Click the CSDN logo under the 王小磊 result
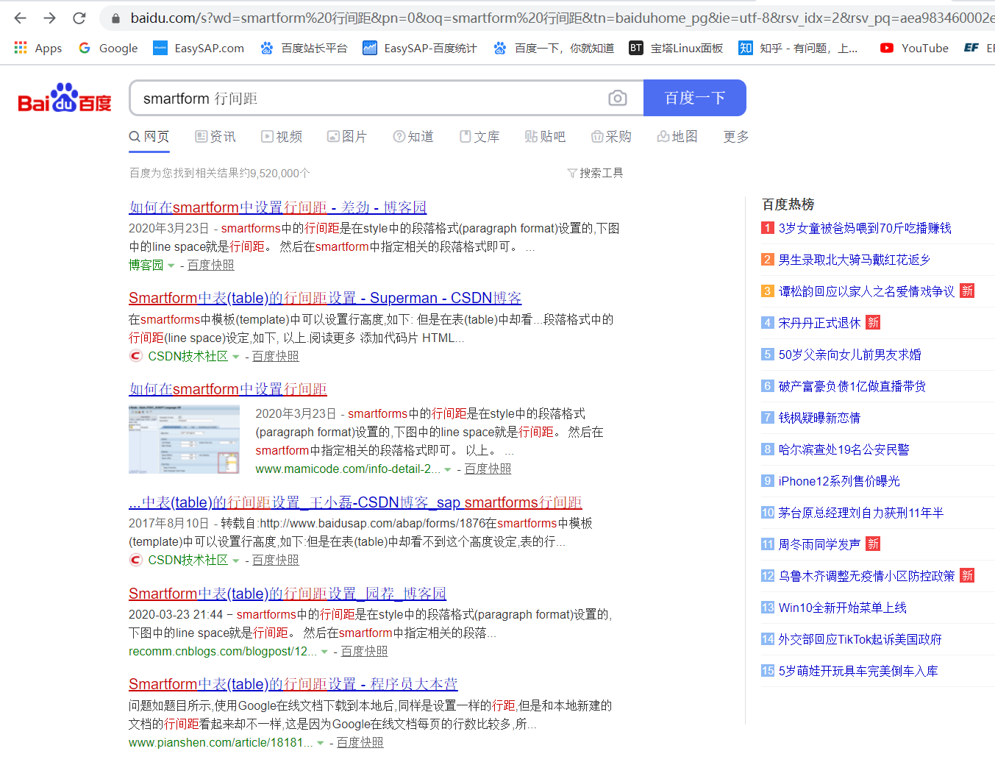Viewport: 995px width, 765px height. (x=135, y=560)
